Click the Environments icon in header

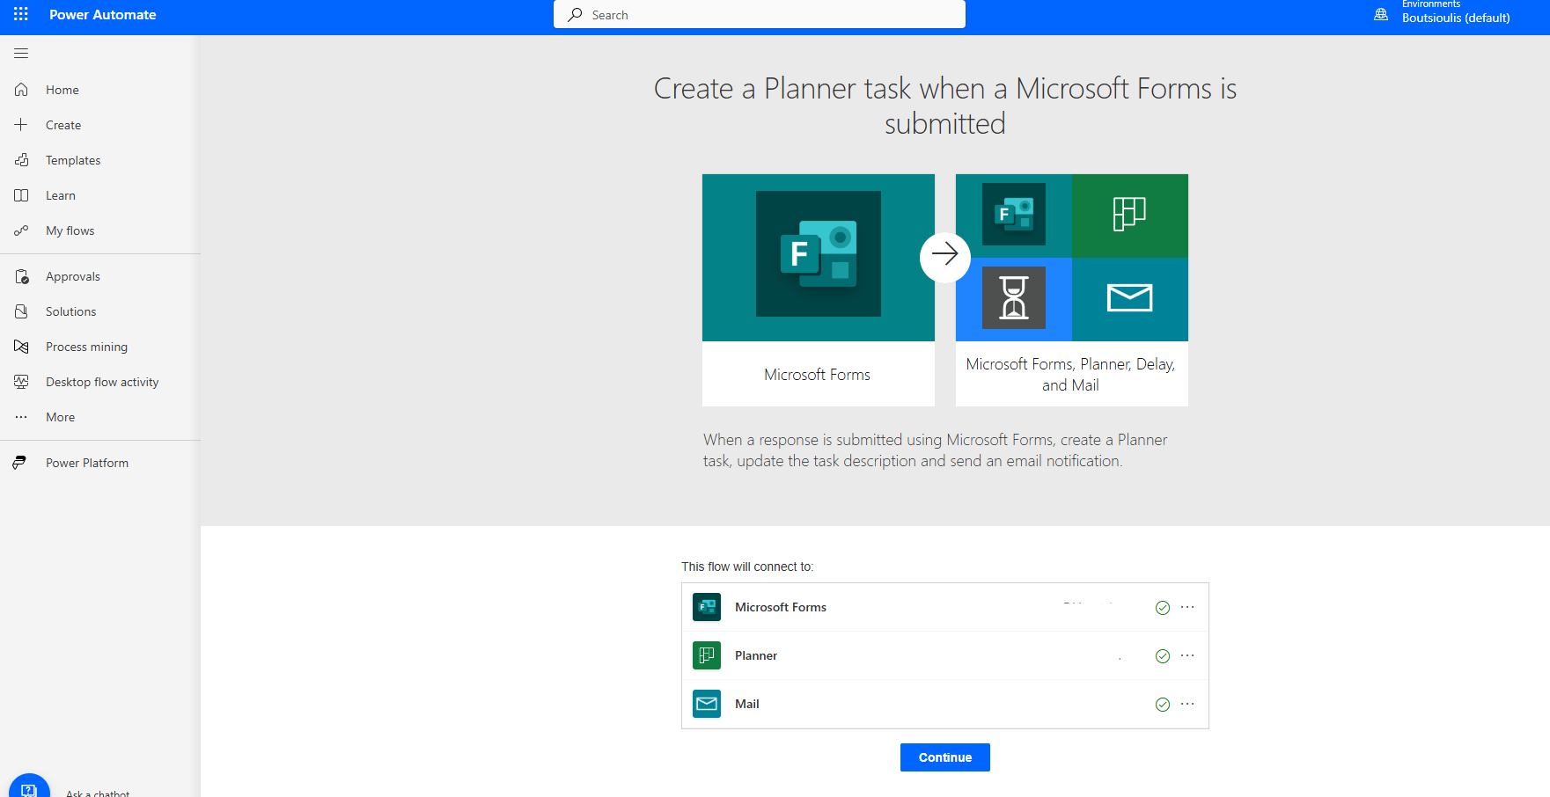(x=1381, y=14)
